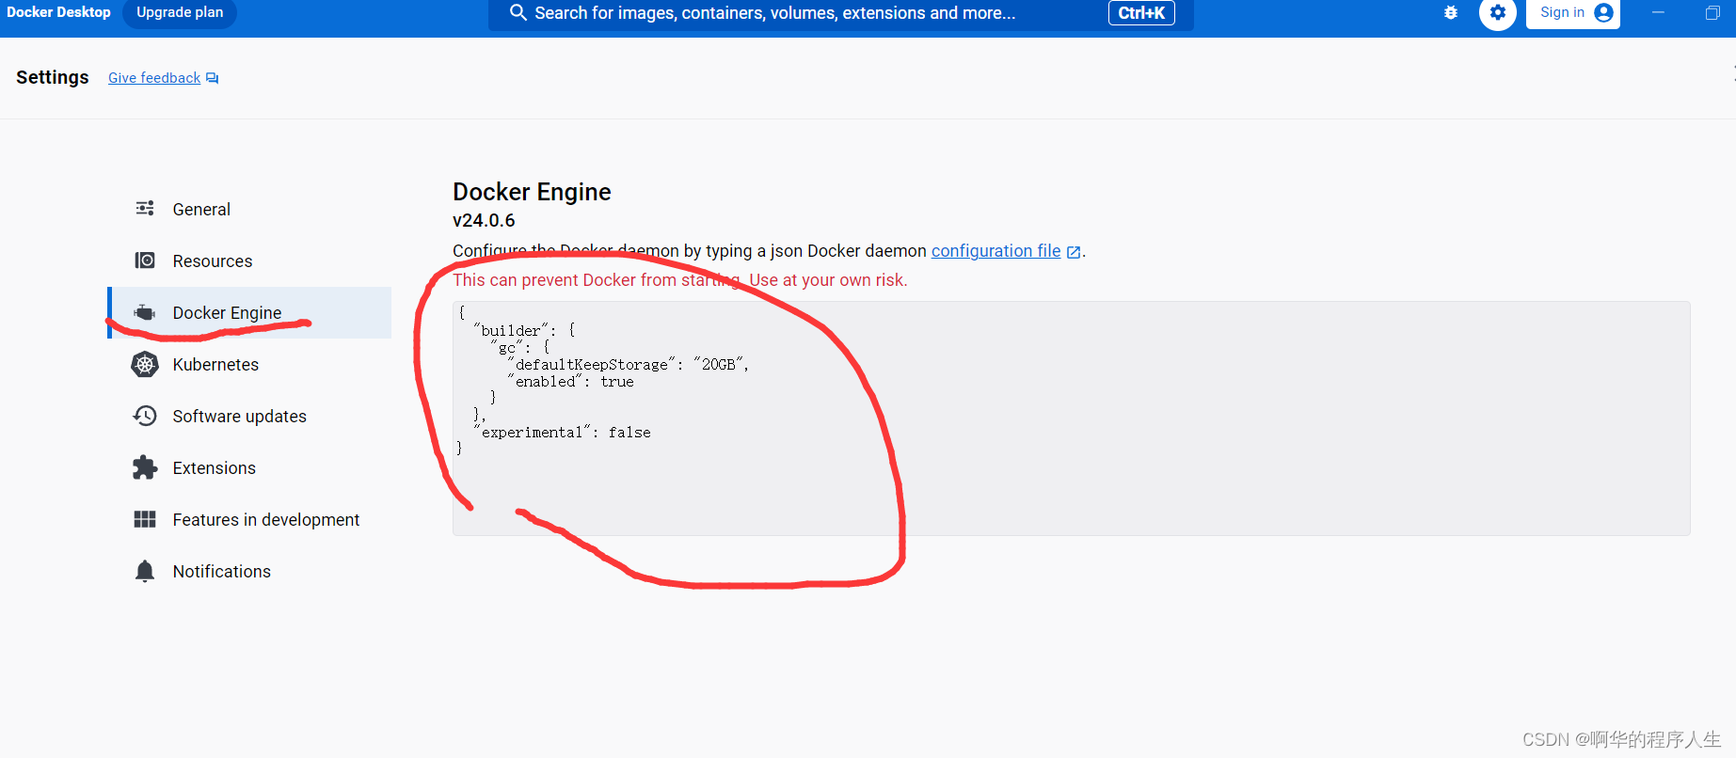
Task: Click the Software updates clock icon
Action: (145, 416)
